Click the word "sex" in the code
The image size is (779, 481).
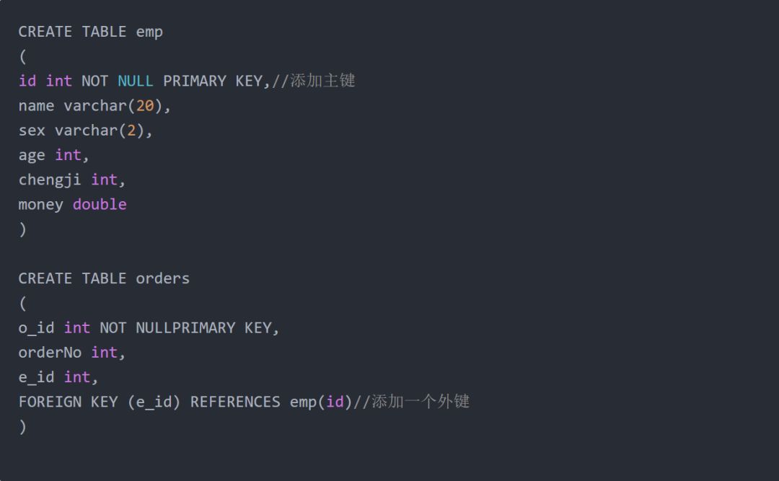coord(32,131)
